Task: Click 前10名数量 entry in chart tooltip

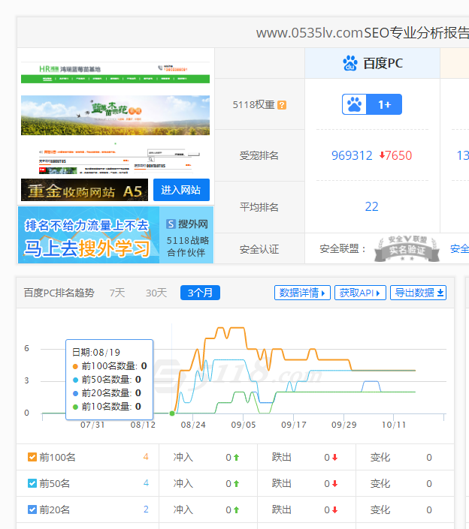Action: point(107,407)
